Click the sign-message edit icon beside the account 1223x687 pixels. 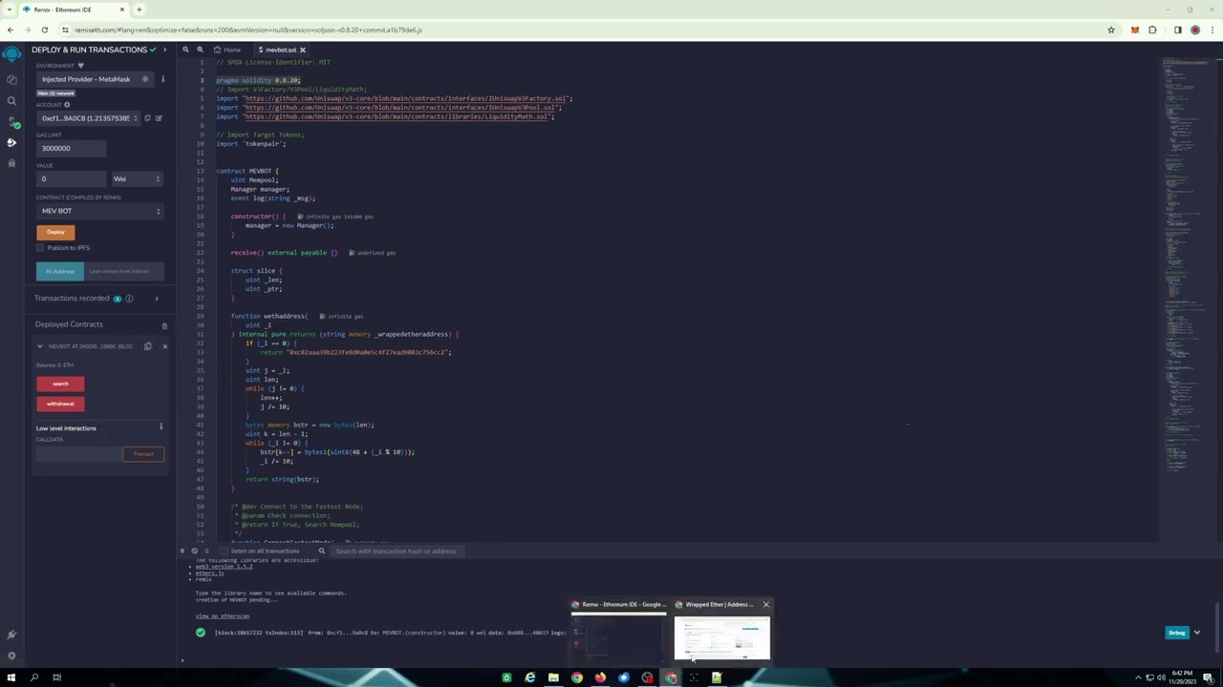(159, 118)
